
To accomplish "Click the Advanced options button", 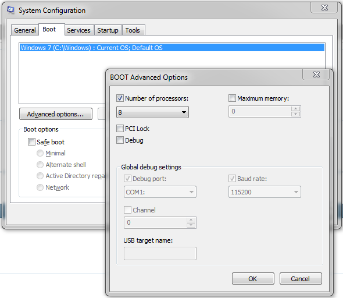I will coord(56,114).
